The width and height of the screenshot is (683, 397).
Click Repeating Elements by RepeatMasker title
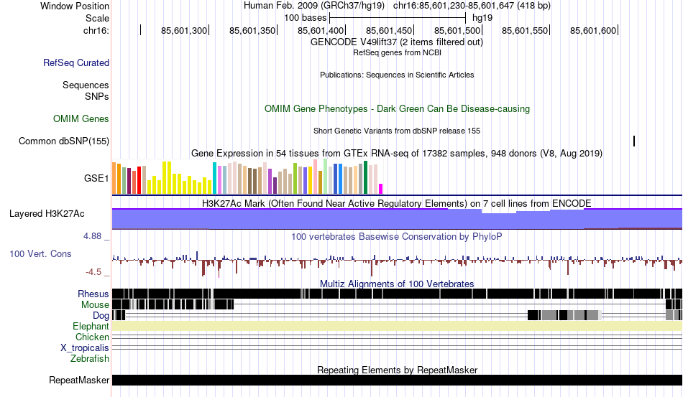click(397, 370)
